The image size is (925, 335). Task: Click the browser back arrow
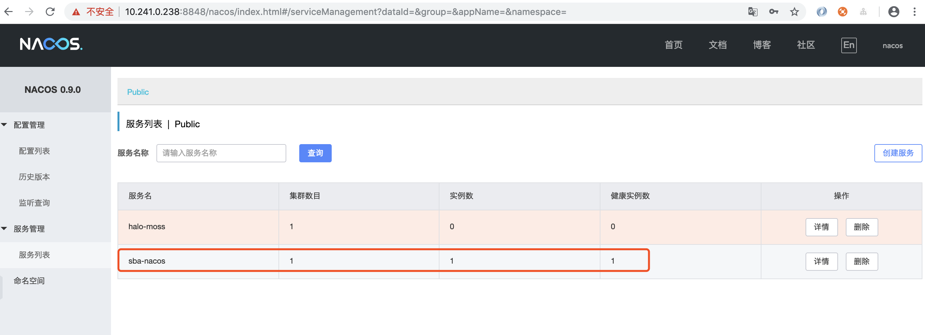[9, 12]
